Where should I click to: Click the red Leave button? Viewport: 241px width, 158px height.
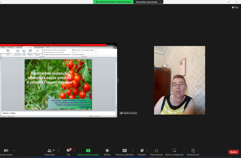[x=233, y=152]
